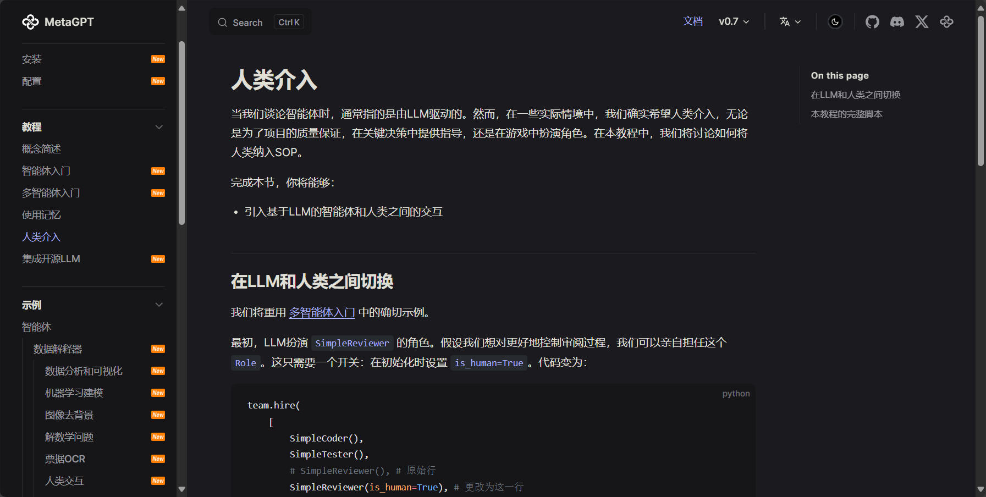Follow the 多智能体入门 link in the article
The height and width of the screenshot is (497, 986).
pos(322,312)
